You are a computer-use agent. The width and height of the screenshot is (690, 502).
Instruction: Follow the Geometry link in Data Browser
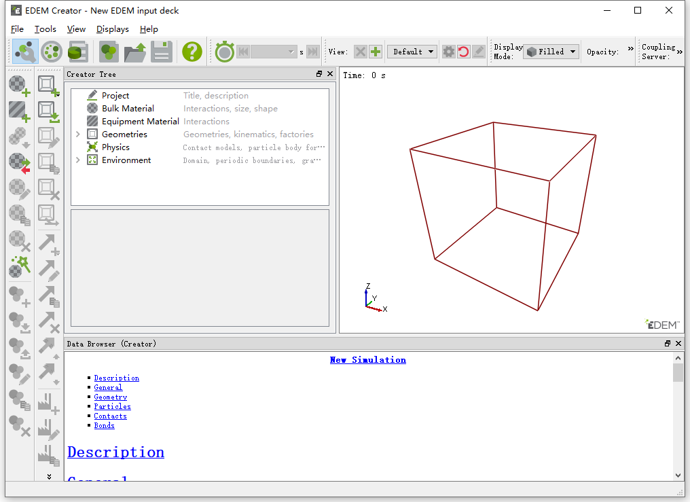point(111,397)
